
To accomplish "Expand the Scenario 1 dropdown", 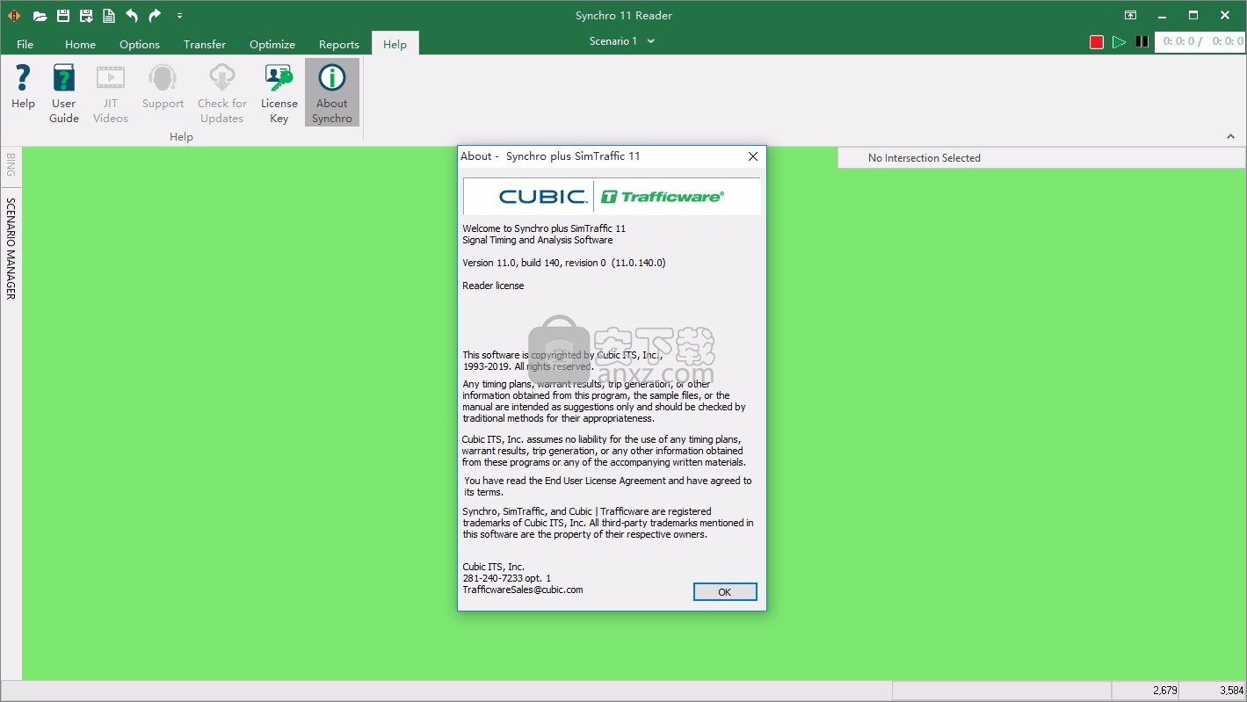I will [650, 41].
